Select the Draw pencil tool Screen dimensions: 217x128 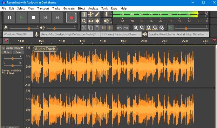click(97, 14)
